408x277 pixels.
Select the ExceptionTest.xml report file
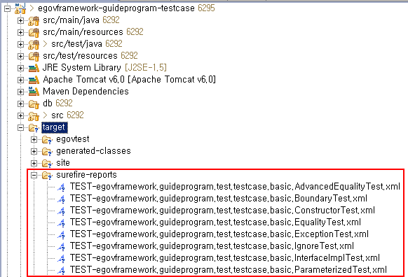tap(219, 234)
